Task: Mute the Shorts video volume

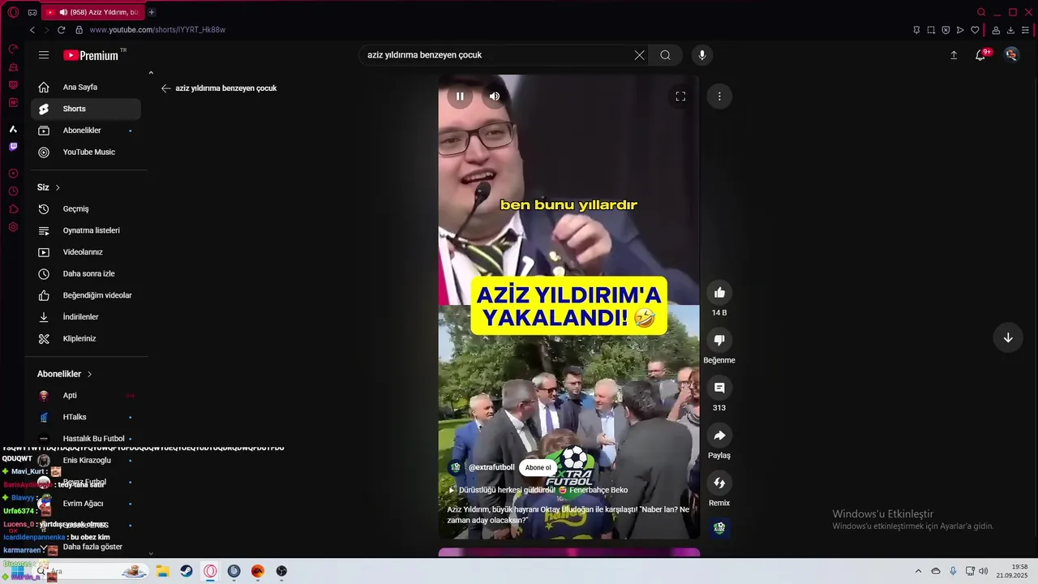Action: coord(495,97)
